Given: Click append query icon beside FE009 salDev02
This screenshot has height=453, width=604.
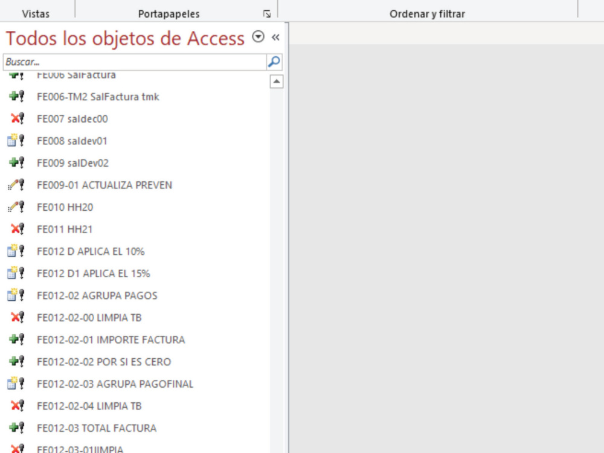Looking at the screenshot, I should click(16, 162).
